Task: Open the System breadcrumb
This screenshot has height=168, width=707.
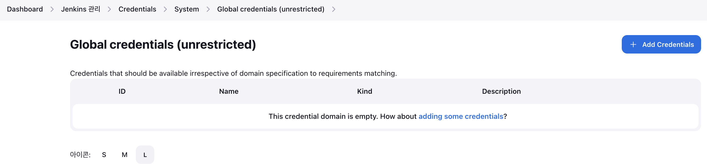Action: (x=186, y=9)
